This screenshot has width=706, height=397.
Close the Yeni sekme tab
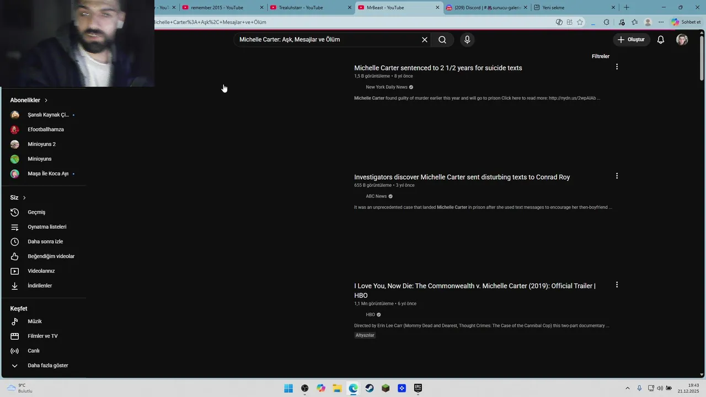613,8
